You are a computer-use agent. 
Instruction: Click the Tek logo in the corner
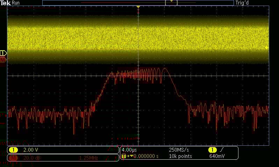6,3
